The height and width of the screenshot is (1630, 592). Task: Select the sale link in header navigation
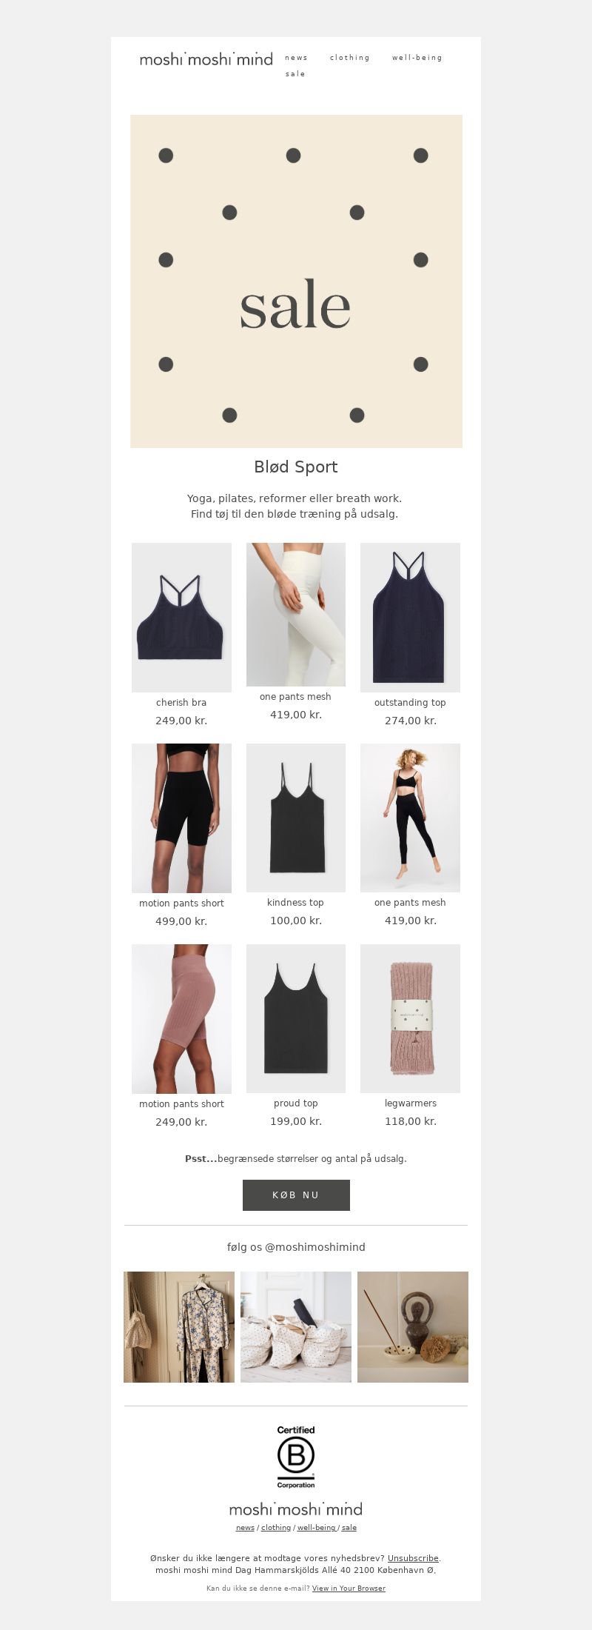295,74
